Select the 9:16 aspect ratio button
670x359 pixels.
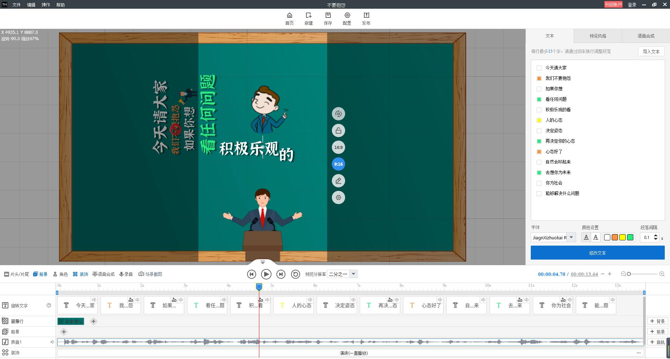click(338, 164)
